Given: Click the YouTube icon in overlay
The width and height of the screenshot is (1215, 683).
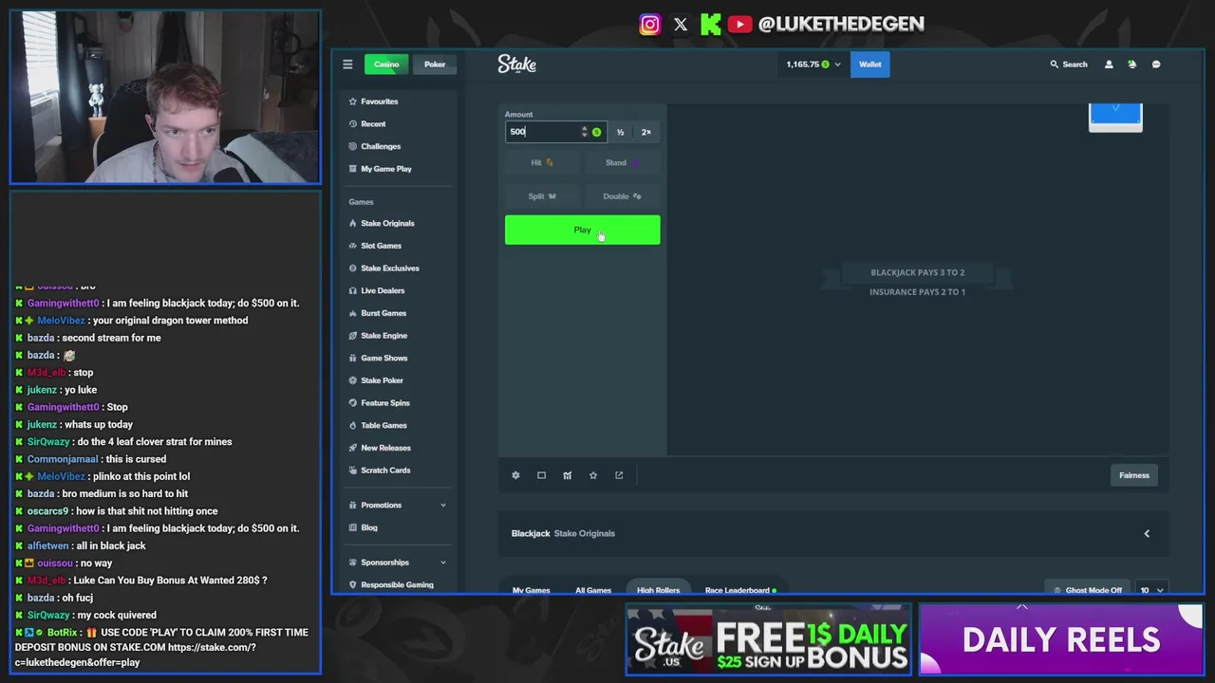Looking at the screenshot, I should click(x=740, y=25).
